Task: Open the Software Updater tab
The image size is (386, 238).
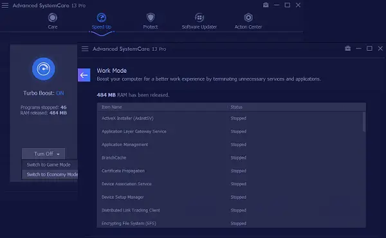Action: coord(199,21)
